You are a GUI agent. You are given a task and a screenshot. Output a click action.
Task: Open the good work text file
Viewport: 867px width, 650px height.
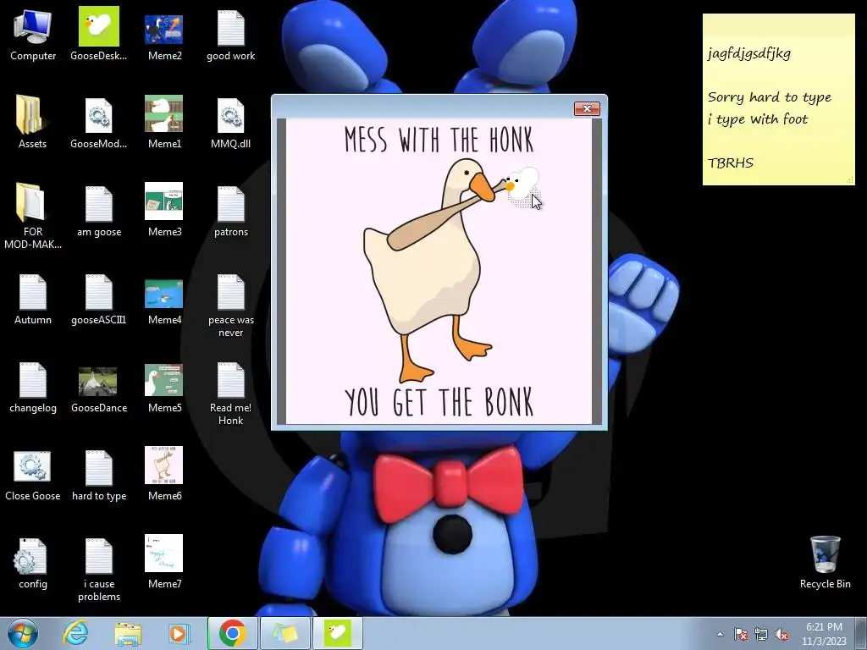(230, 34)
